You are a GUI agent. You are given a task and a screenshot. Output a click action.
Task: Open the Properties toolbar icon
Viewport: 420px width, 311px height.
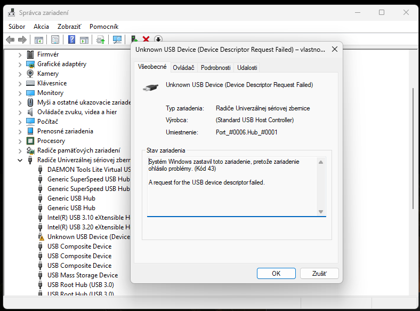[x=54, y=39]
